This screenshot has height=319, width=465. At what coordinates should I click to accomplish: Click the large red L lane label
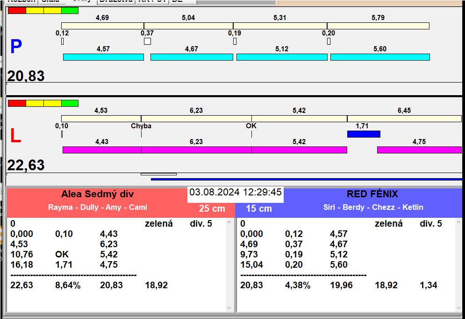[x=16, y=136]
